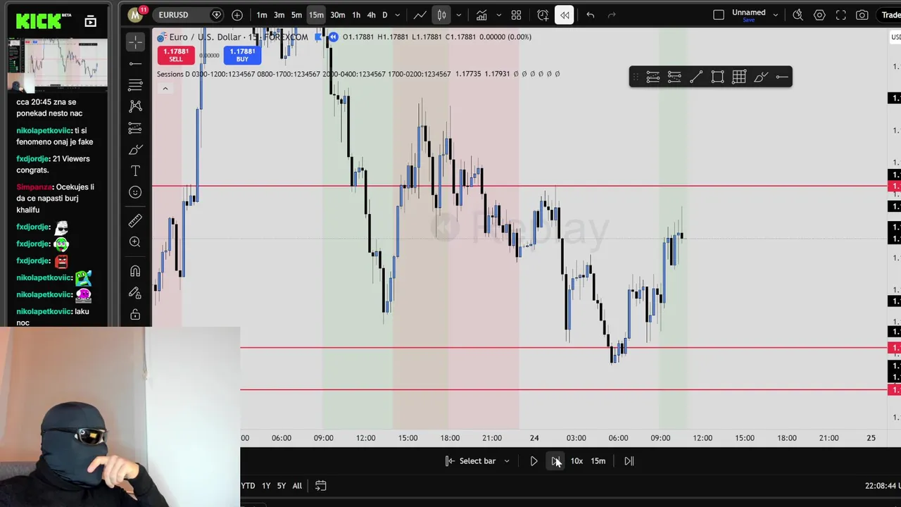Jump to real-time in replay
This screenshot has width=901, height=507.
[x=629, y=461]
